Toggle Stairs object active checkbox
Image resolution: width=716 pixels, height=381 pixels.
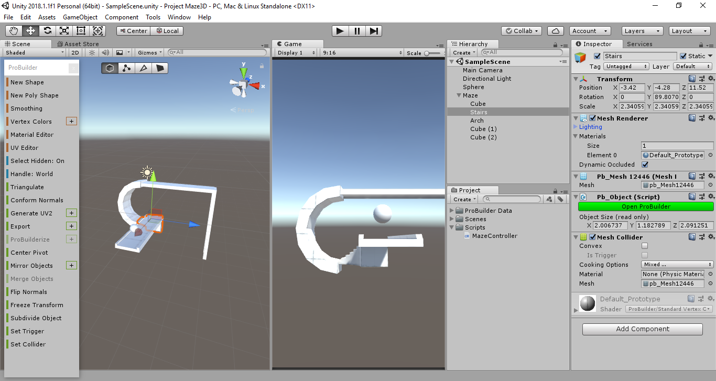tap(597, 56)
